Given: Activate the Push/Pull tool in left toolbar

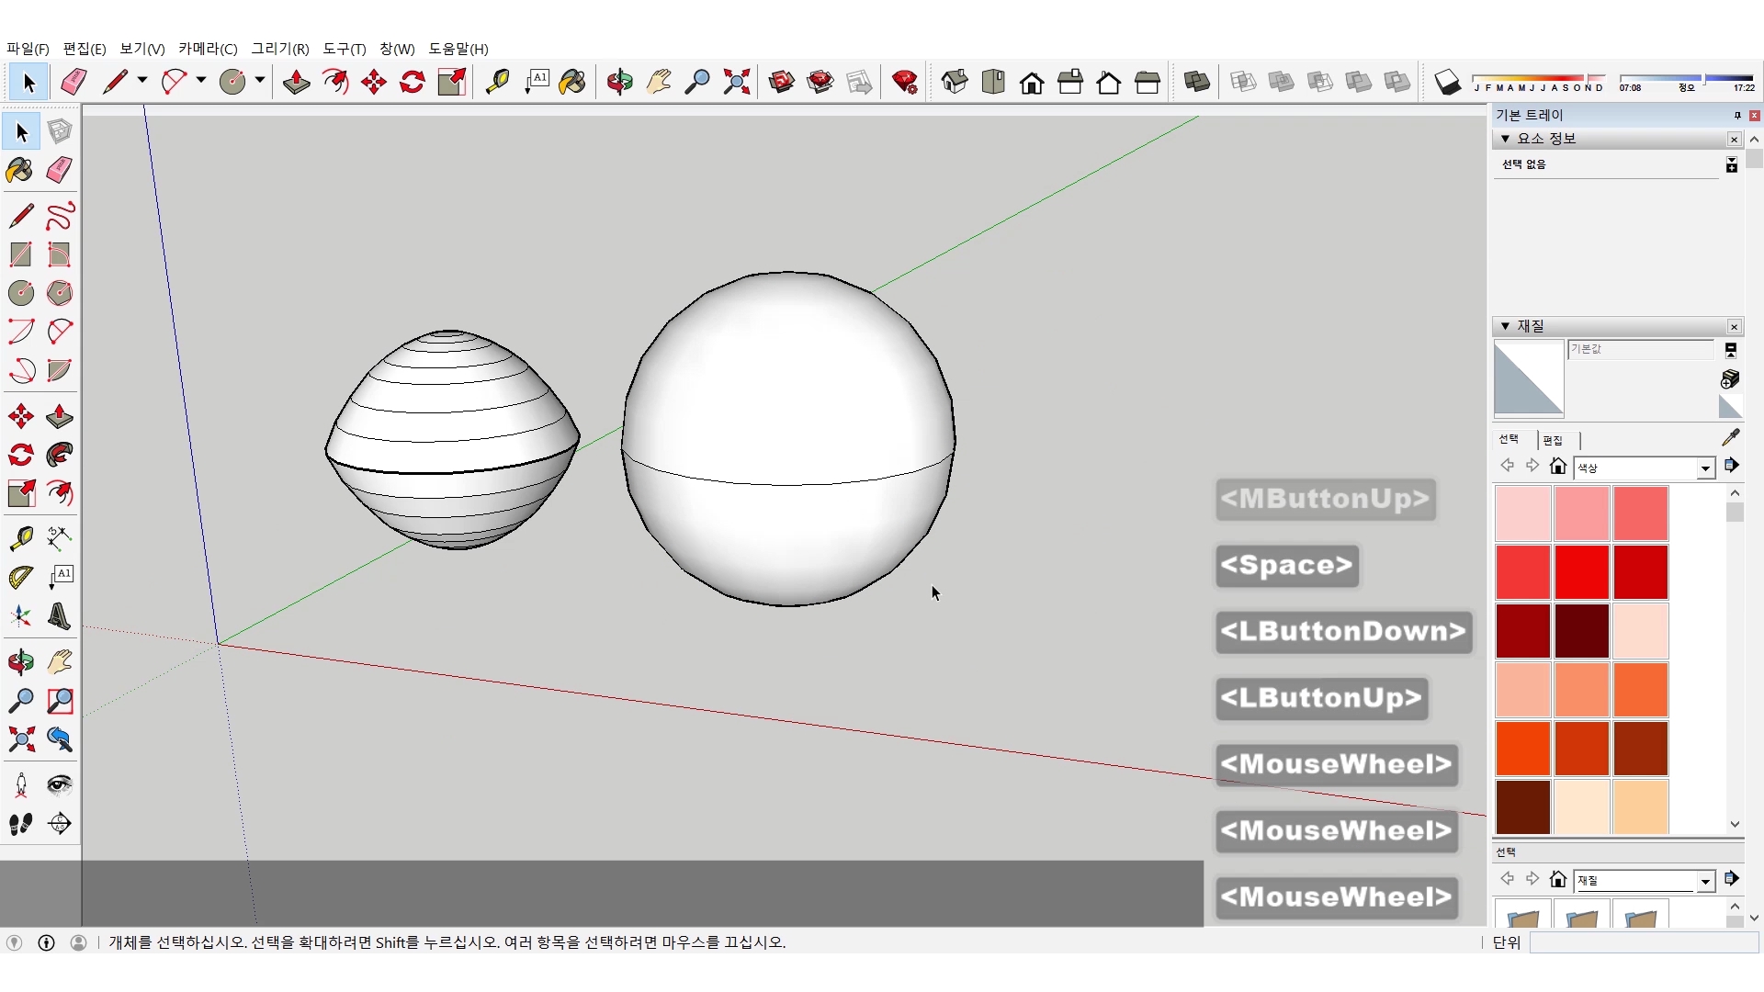Looking at the screenshot, I should pyautogui.click(x=60, y=416).
